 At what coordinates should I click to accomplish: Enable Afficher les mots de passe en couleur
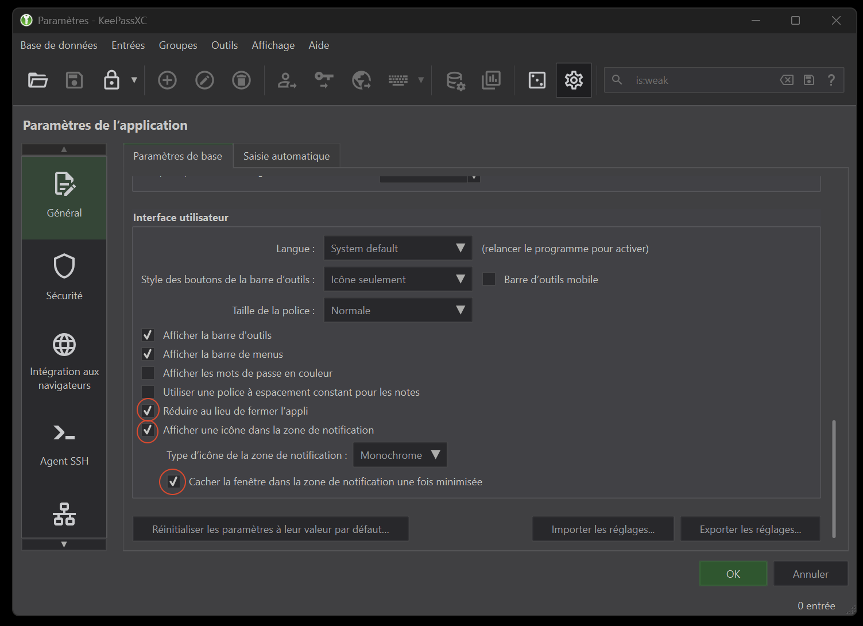pos(148,373)
